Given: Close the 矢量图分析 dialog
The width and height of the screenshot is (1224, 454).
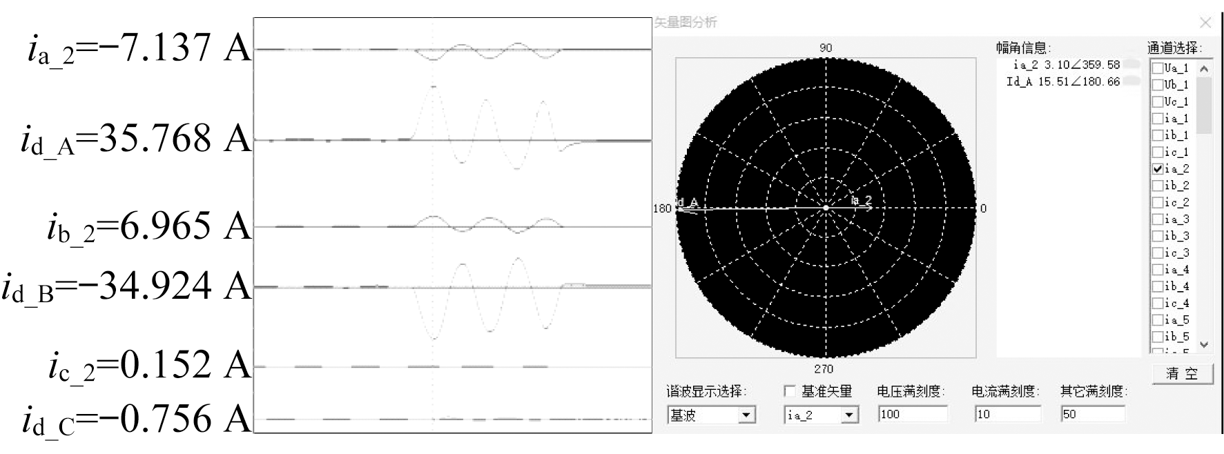Looking at the screenshot, I should [x=1205, y=23].
